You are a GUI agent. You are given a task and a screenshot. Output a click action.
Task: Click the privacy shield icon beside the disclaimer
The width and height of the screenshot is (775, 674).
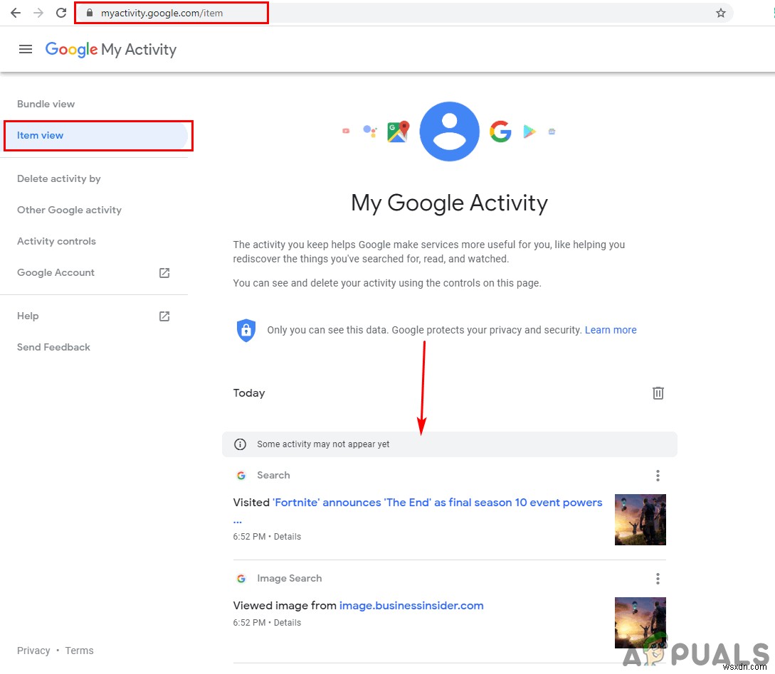click(246, 330)
